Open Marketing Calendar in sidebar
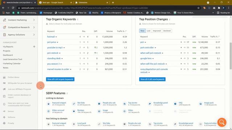The image size is (232, 130). 12,64
